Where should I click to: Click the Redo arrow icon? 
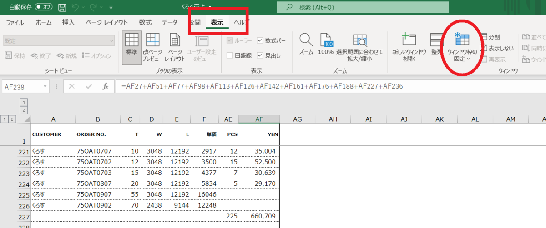point(94,7)
